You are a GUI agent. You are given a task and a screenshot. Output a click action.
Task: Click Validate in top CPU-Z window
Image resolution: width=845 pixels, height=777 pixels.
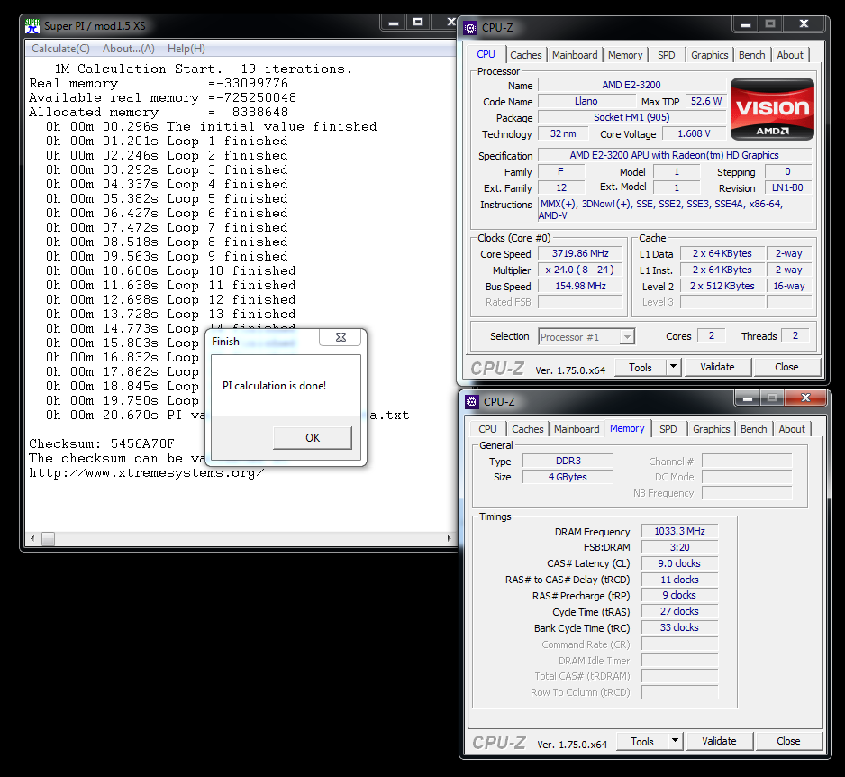click(x=717, y=367)
